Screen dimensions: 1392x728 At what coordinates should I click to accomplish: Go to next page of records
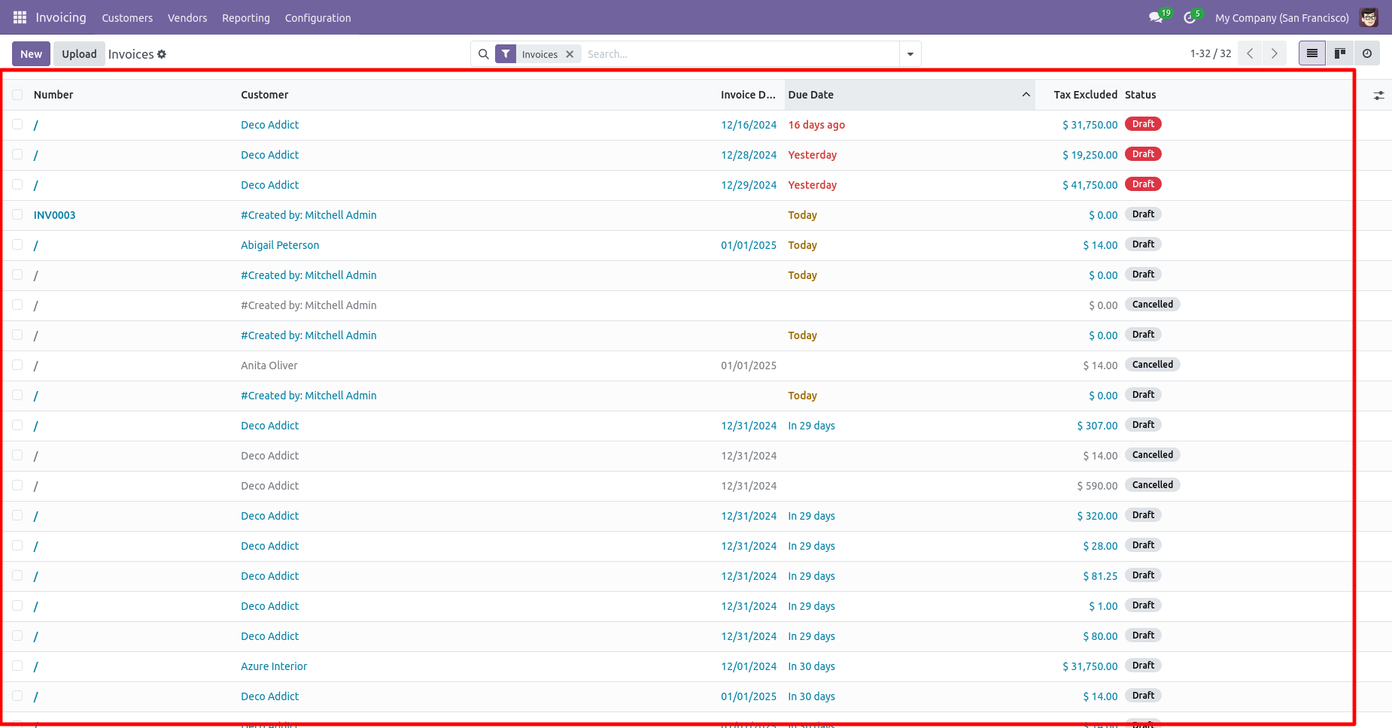1274,53
